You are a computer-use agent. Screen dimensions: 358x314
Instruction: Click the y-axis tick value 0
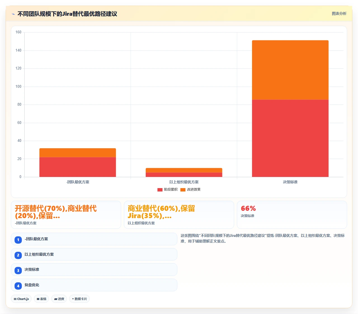(x=20, y=177)
